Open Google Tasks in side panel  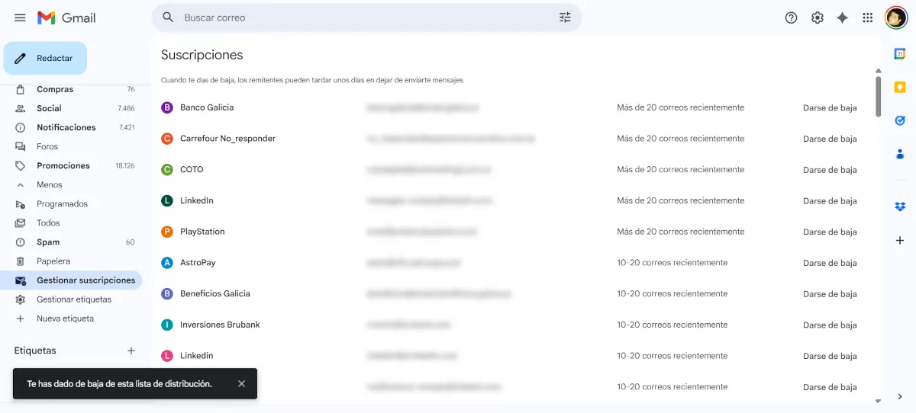(900, 120)
